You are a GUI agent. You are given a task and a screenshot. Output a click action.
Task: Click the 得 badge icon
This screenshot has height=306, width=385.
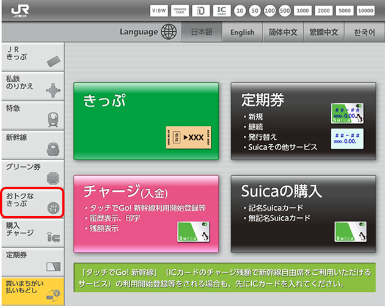tap(53, 208)
